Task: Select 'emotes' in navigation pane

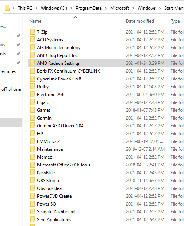Action: pos(8,71)
